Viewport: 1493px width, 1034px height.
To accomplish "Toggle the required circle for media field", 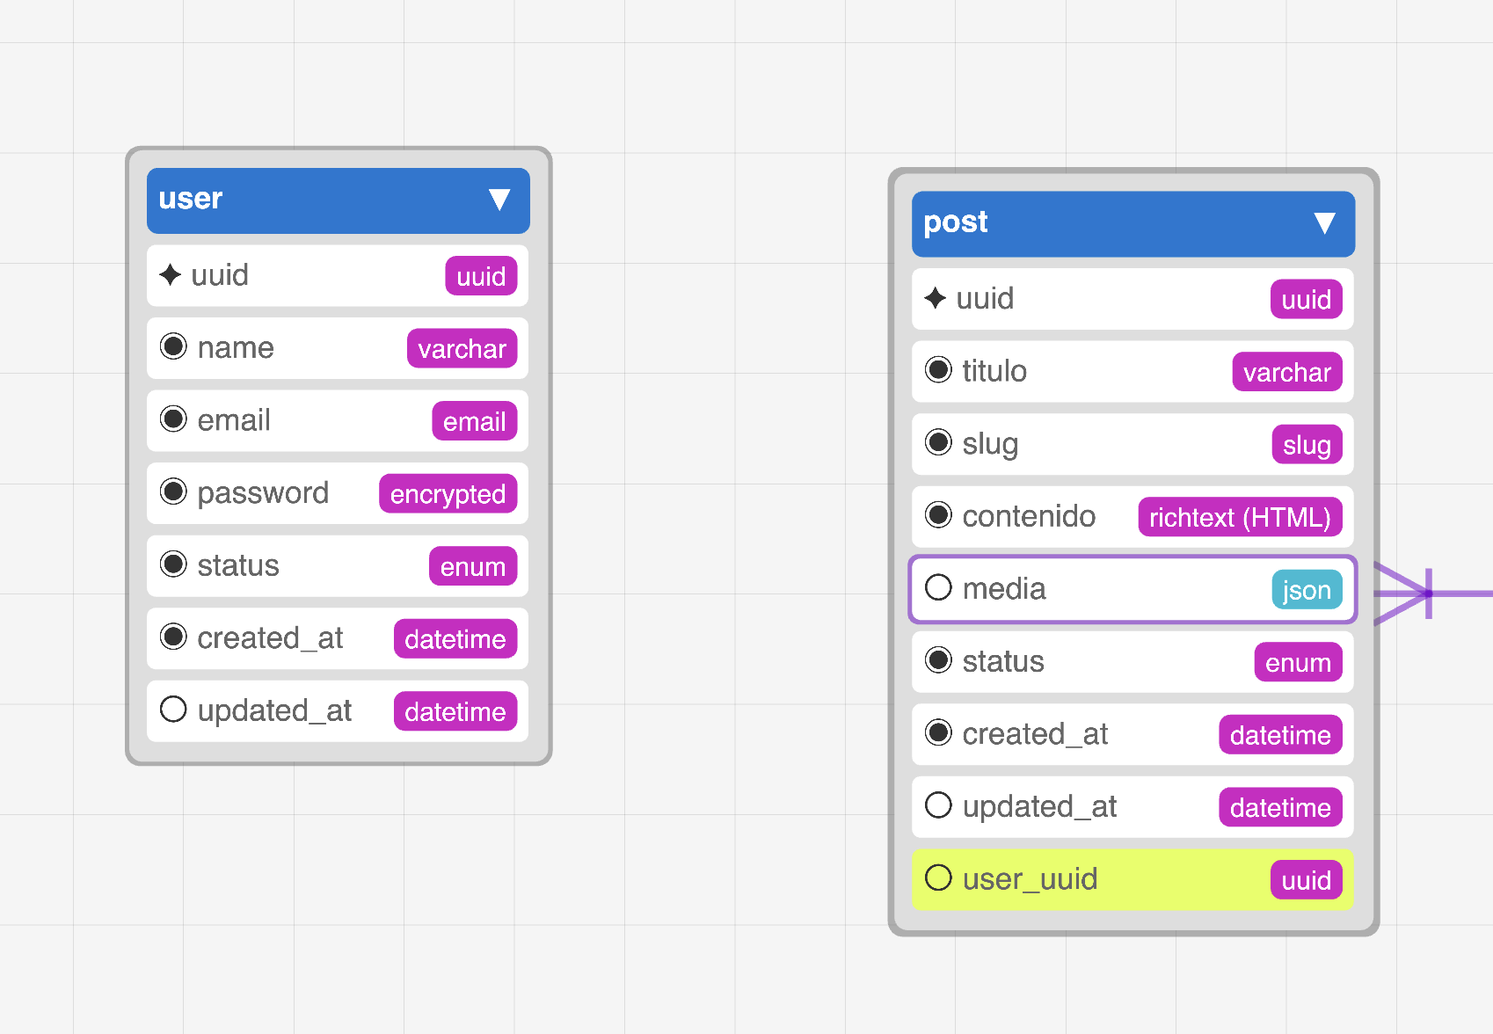I will pos(939,587).
